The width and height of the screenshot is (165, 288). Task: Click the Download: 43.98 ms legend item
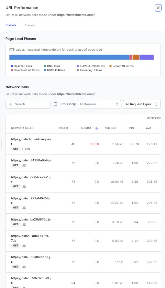(x=25, y=70)
